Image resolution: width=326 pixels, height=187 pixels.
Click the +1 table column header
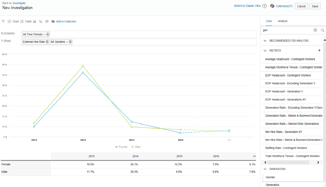254,156
